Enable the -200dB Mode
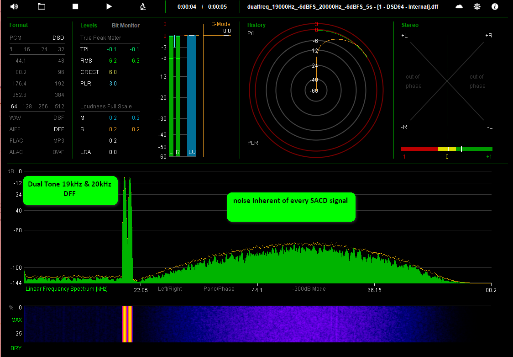Viewport: 513px width, 357px height. click(309, 288)
